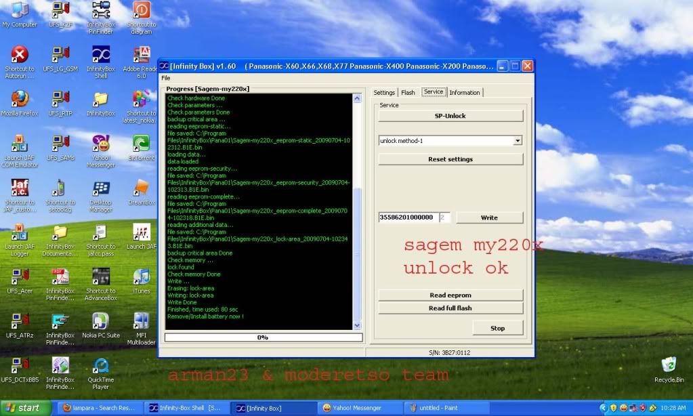The height and width of the screenshot is (416, 693).
Task: Open Shortcut to latest_nokia icon
Action: (140, 106)
